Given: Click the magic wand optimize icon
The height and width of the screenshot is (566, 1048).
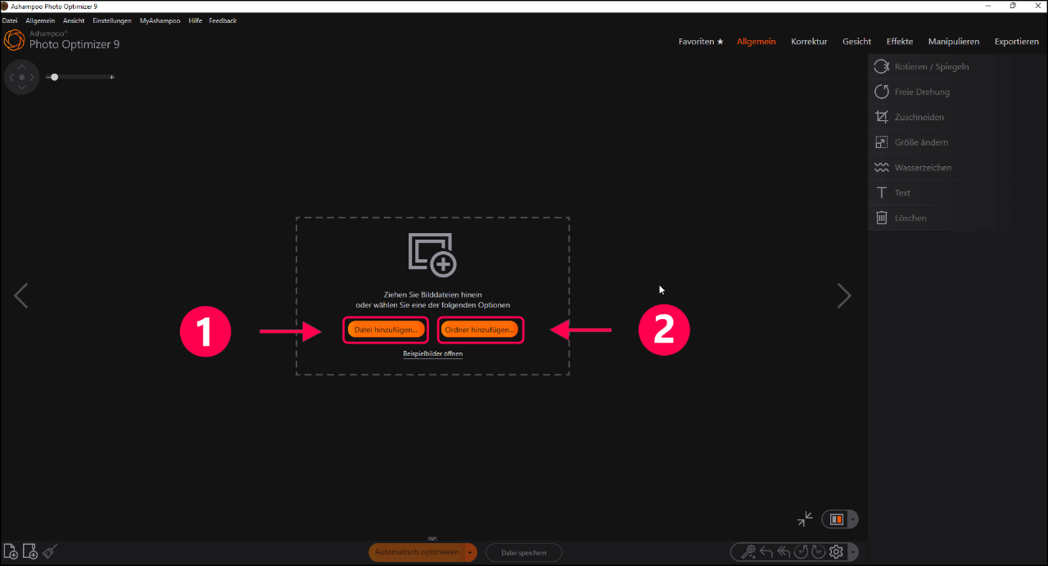Looking at the screenshot, I should [748, 552].
